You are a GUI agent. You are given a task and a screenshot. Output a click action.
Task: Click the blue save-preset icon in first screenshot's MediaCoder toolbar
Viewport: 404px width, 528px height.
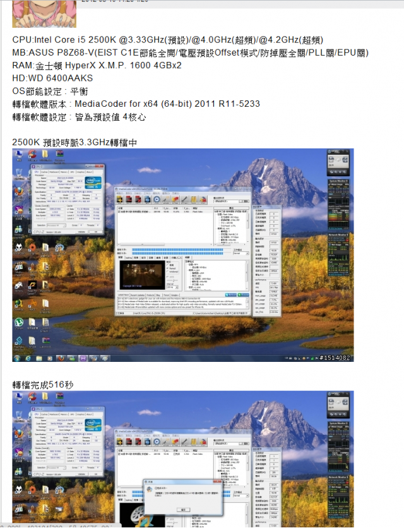[148, 200]
